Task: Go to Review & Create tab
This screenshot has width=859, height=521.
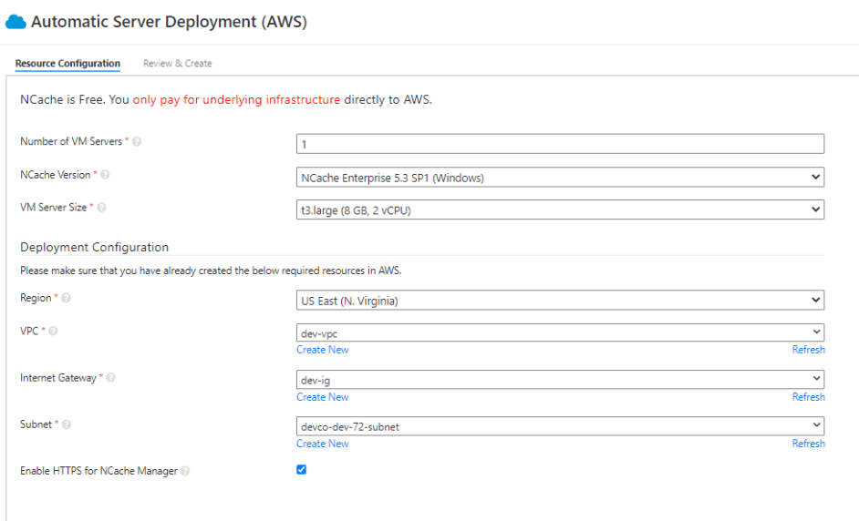Action: point(178,64)
